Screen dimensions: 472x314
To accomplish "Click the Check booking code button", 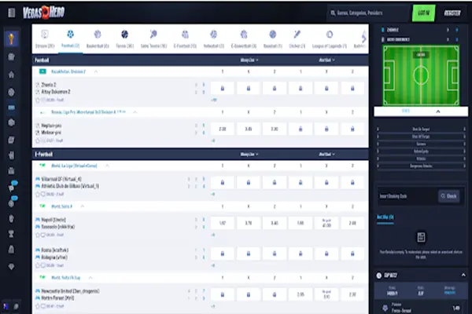I will (x=449, y=196).
